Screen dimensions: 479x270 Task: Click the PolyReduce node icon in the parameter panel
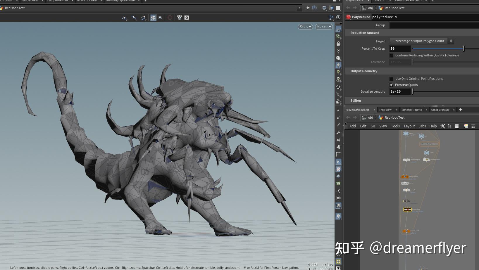(348, 17)
